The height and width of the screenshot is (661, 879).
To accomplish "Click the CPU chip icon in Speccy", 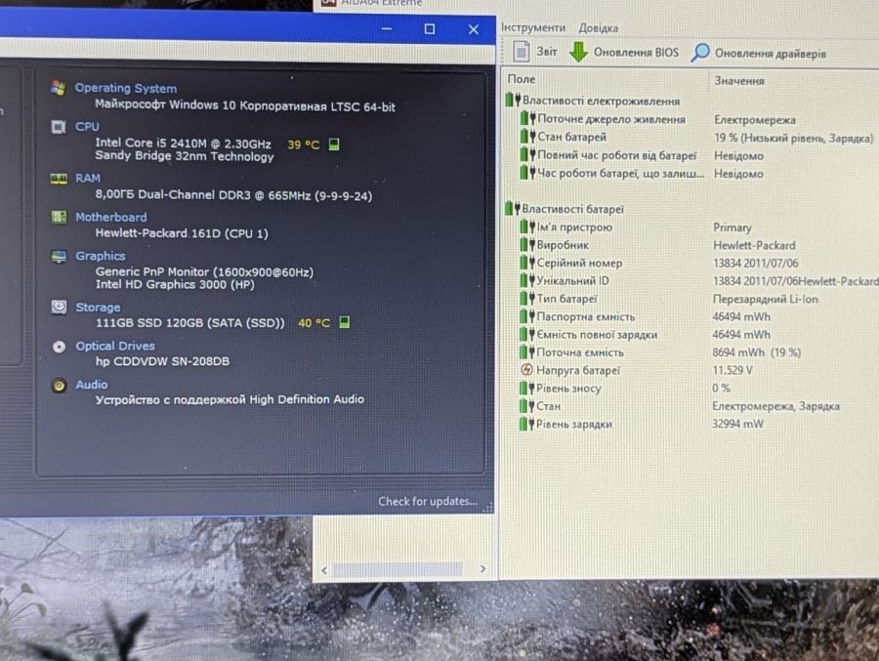I will 59,127.
